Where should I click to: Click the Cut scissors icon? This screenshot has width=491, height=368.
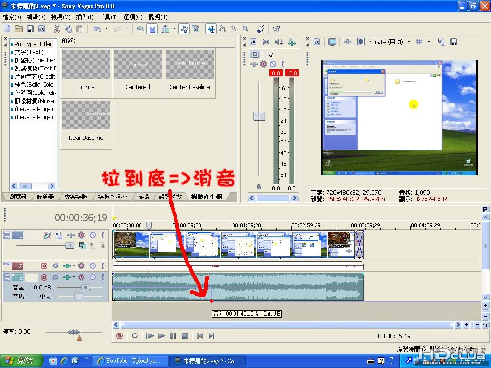pyautogui.click(x=57, y=29)
